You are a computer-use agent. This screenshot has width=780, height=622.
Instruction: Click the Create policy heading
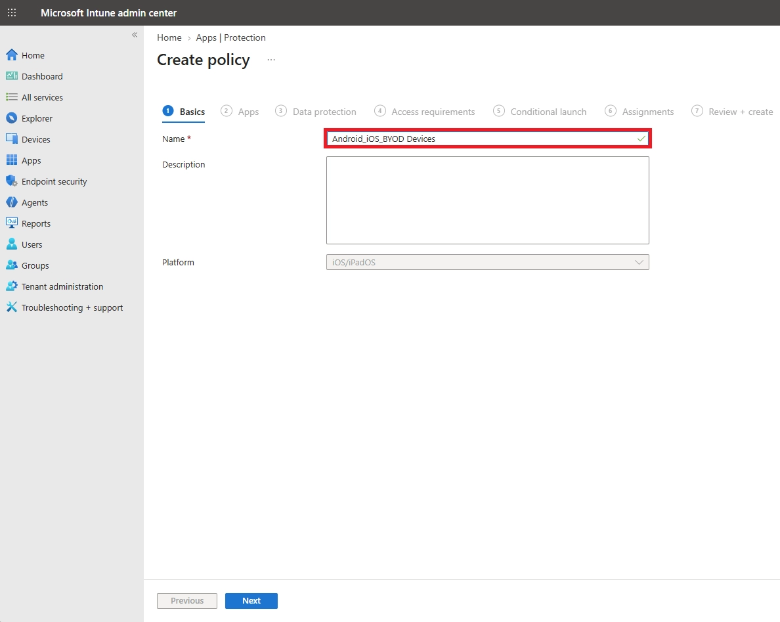click(204, 60)
